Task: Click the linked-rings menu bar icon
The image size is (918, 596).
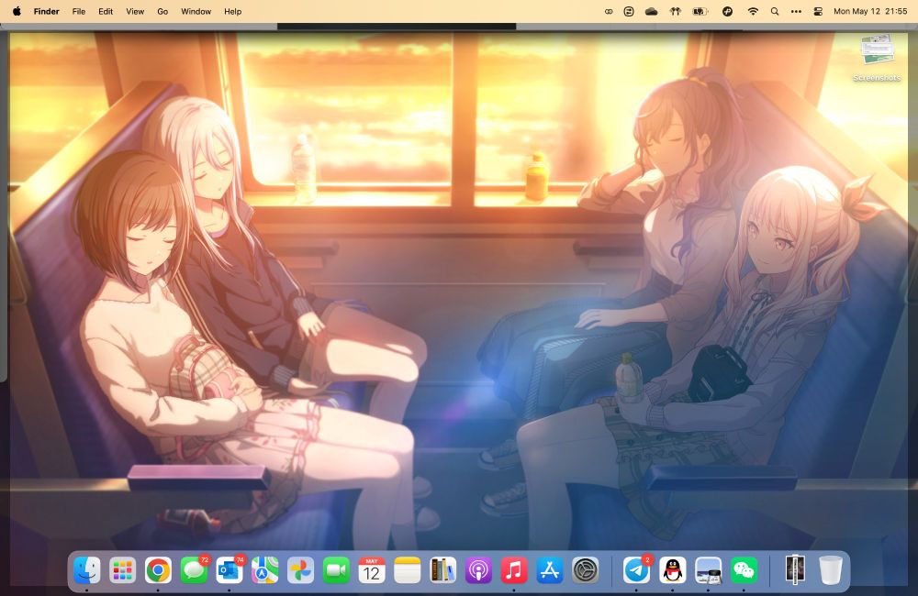Action: (x=609, y=11)
